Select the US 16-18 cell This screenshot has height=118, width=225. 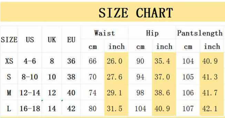coord(30,108)
